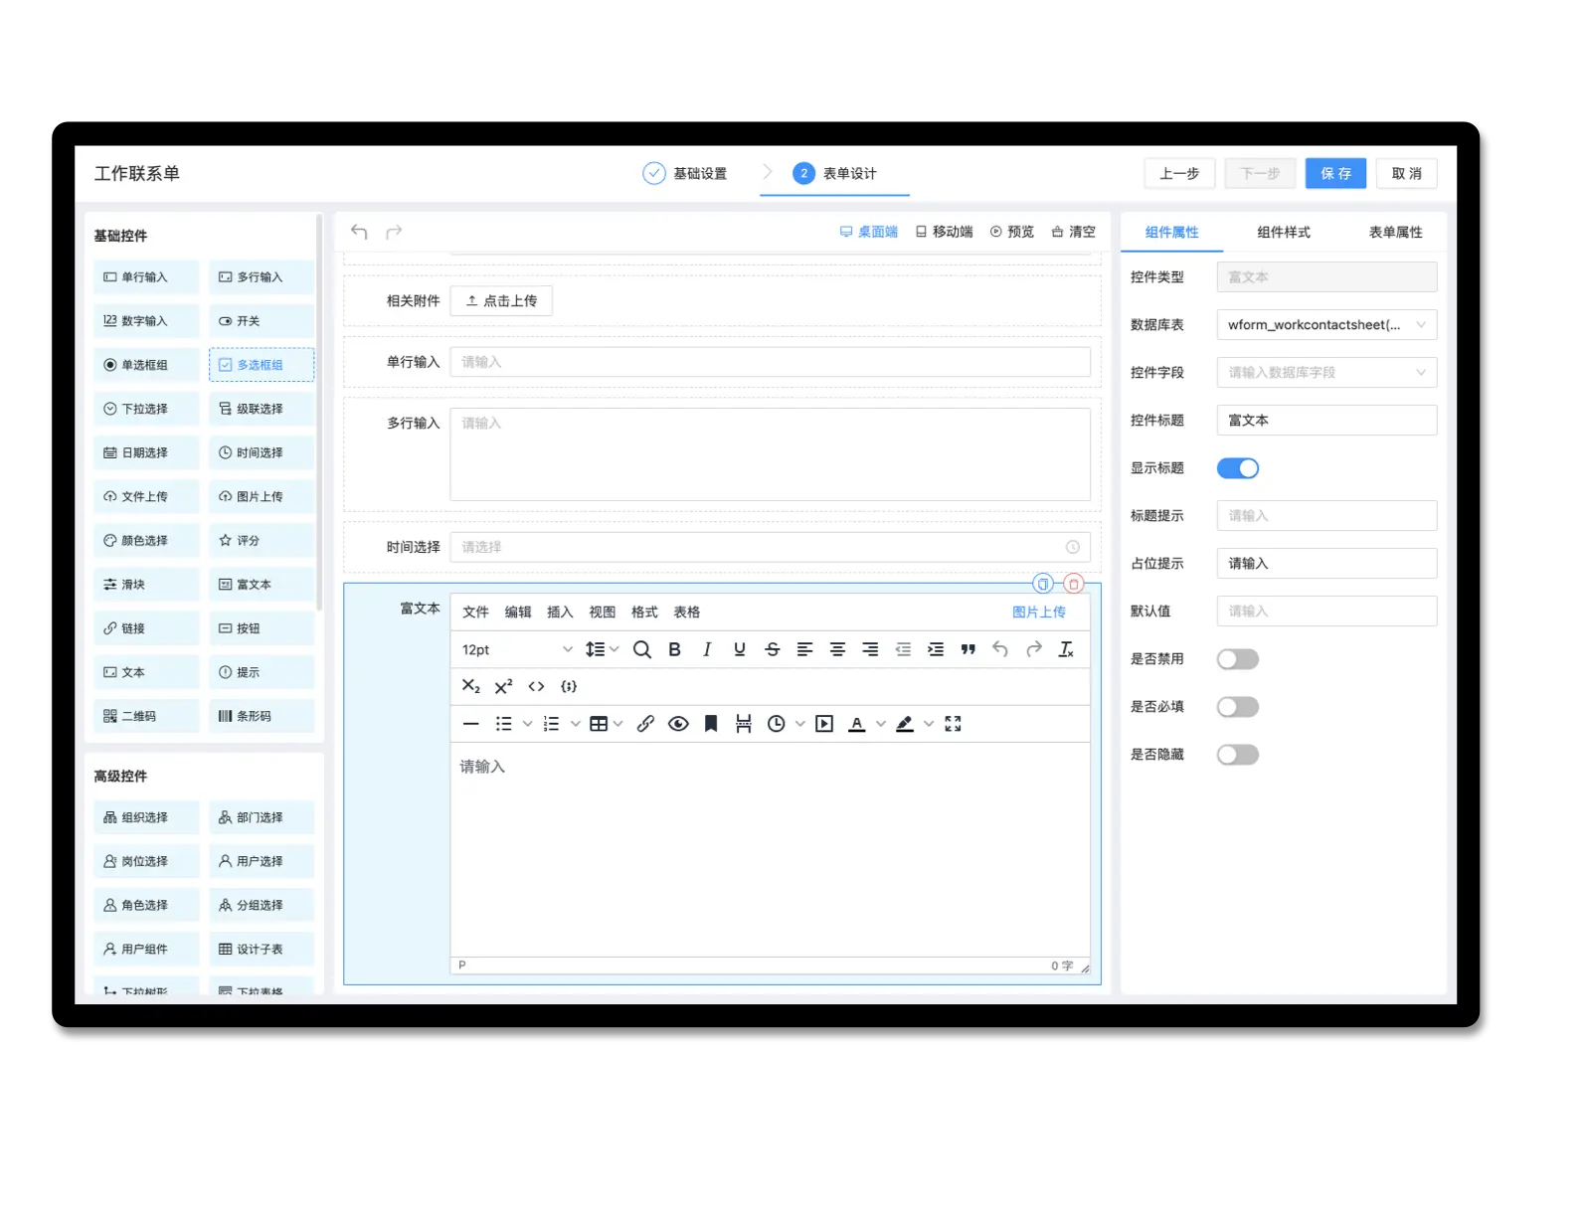Expand the bullet list style arrow
The image size is (1585, 1229).
(x=527, y=724)
